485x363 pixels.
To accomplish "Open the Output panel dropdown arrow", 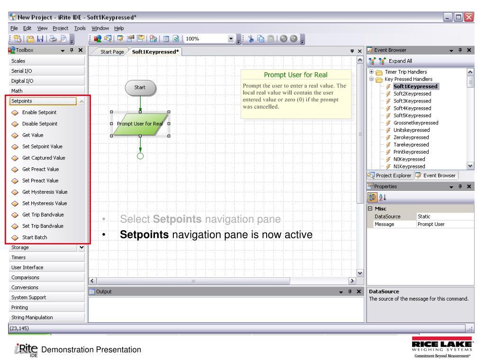I will click(x=341, y=292).
